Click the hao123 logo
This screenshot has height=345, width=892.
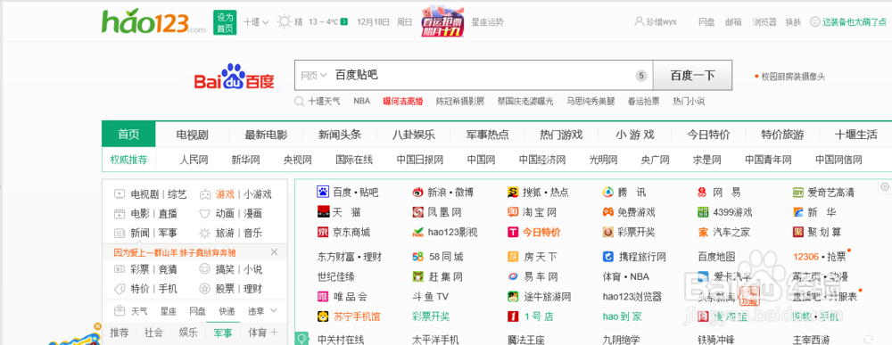click(153, 22)
